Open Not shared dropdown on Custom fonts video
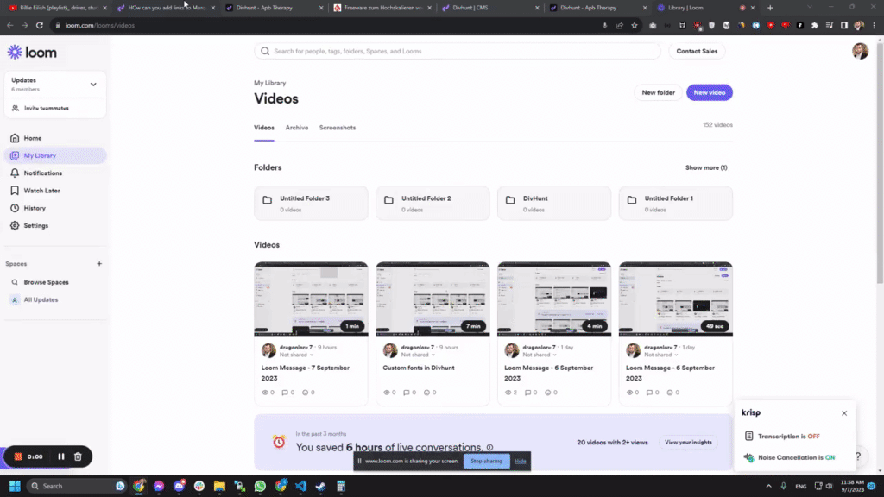 419,355
